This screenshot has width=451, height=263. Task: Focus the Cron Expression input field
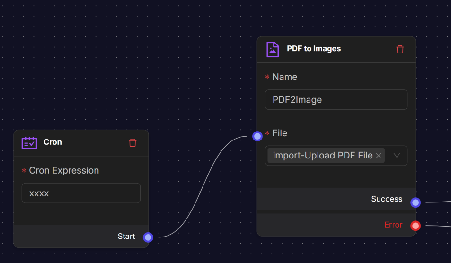81,193
